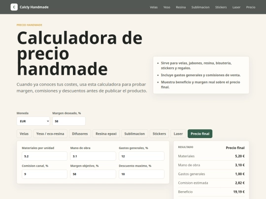
Task: Open the Calcly Handmade home link
Action: [30, 7]
